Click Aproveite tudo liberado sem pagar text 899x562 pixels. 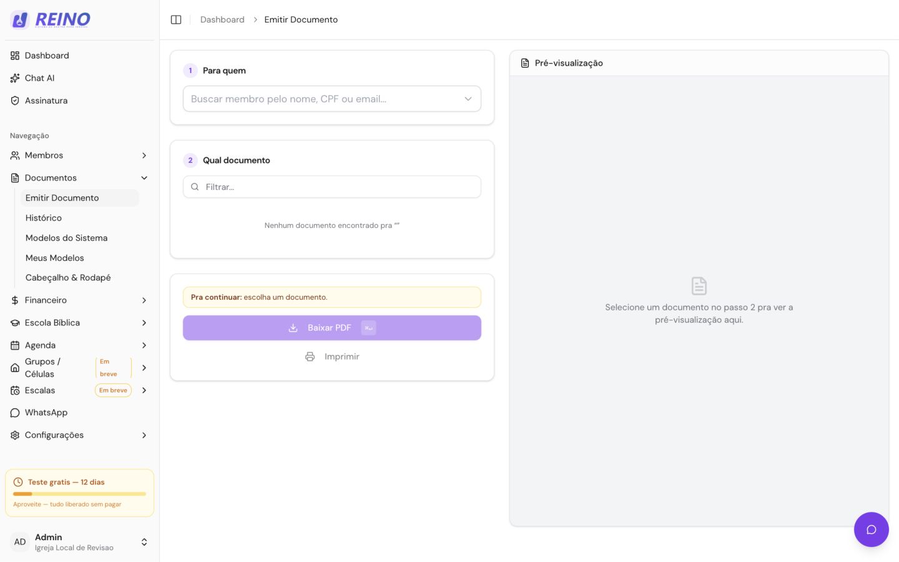[67, 505]
